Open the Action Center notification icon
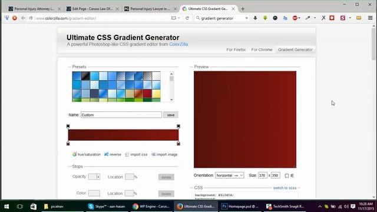Image resolution: width=377 pixels, height=212 pixels. point(353,206)
